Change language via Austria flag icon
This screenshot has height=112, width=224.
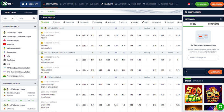coord(189,4)
